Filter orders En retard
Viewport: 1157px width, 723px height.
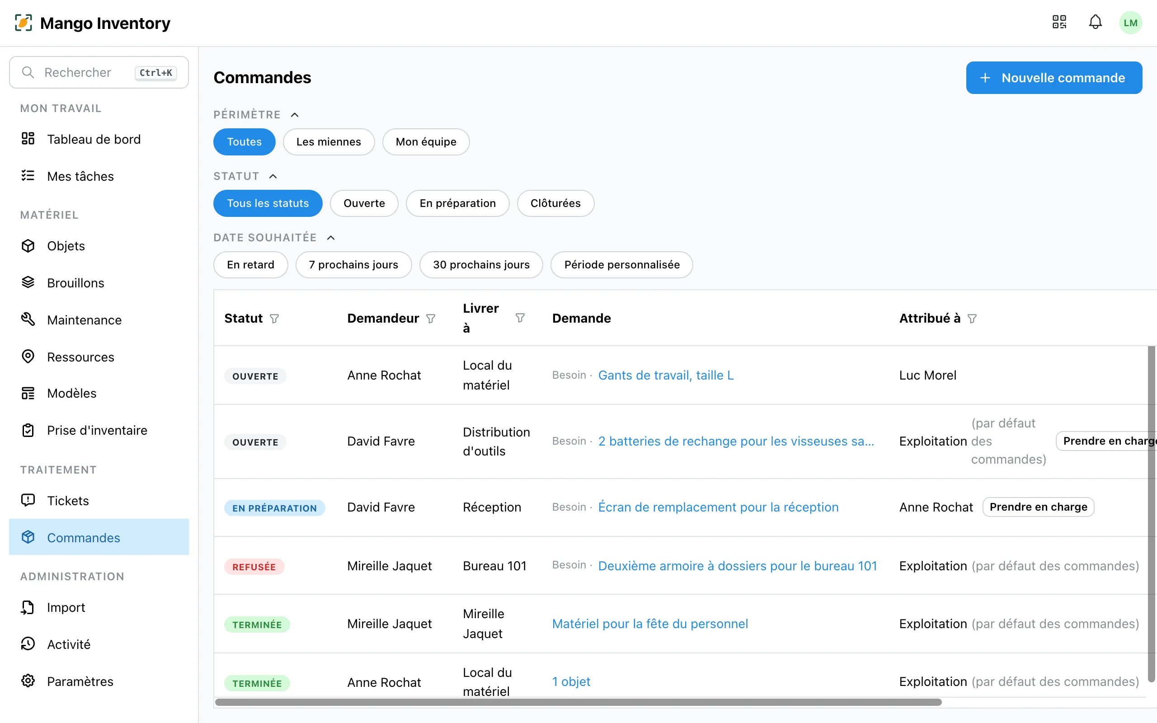(250, 265)
